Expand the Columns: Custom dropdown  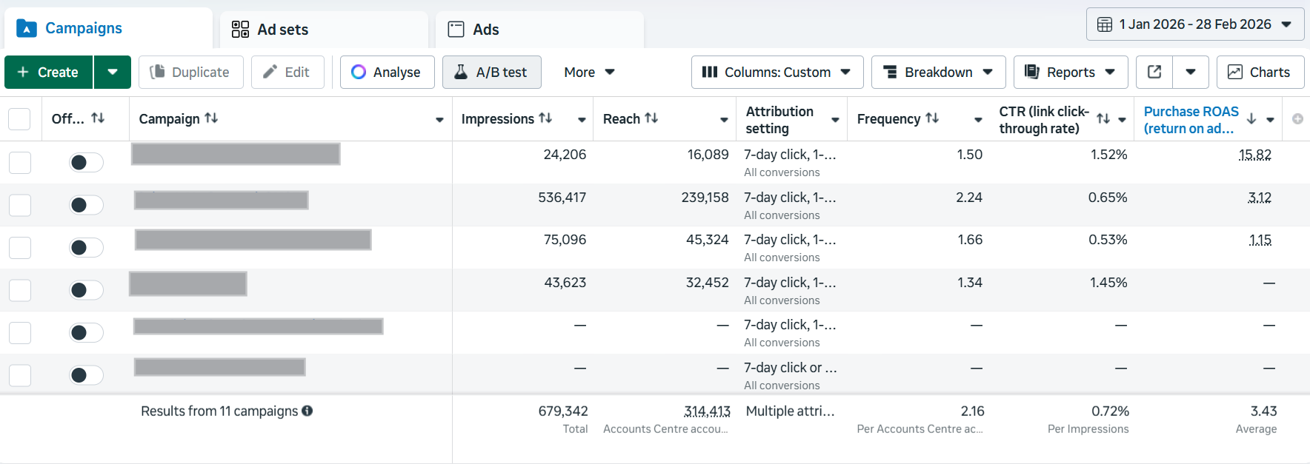point(777,72)
